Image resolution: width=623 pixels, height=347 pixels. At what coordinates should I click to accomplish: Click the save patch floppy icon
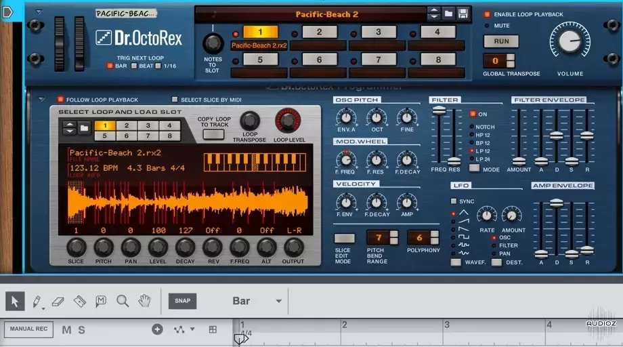pos(463,14)
